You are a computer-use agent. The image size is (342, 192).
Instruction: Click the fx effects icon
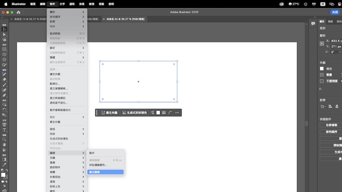[320, 89]
